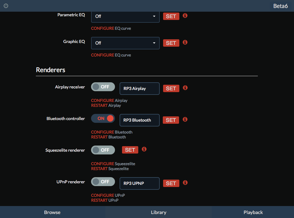Enable the UPnP renderer switch
Image resolution: width=294 pixels, height=218 pixels.
click(103, 182)
